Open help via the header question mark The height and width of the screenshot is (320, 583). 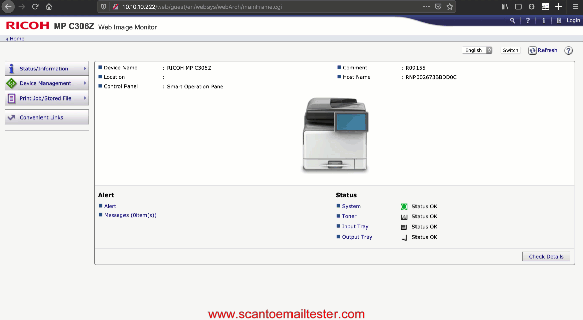pyautogui.click(x=528, y=21)
